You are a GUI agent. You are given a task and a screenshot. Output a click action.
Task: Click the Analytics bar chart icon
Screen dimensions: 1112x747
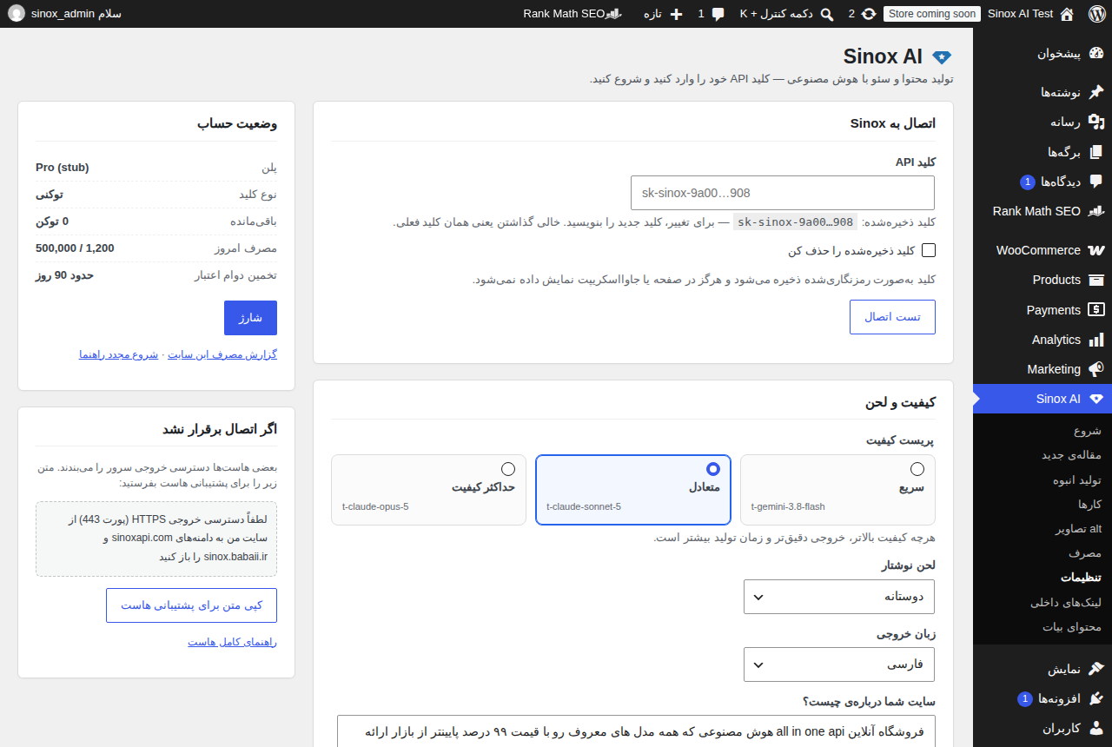(1095, 340)
